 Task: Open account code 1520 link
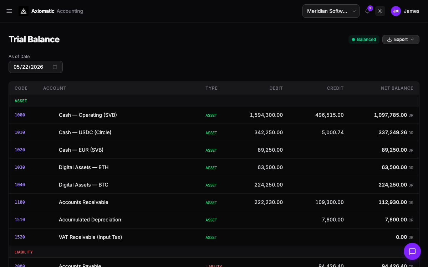pos(20,237)
